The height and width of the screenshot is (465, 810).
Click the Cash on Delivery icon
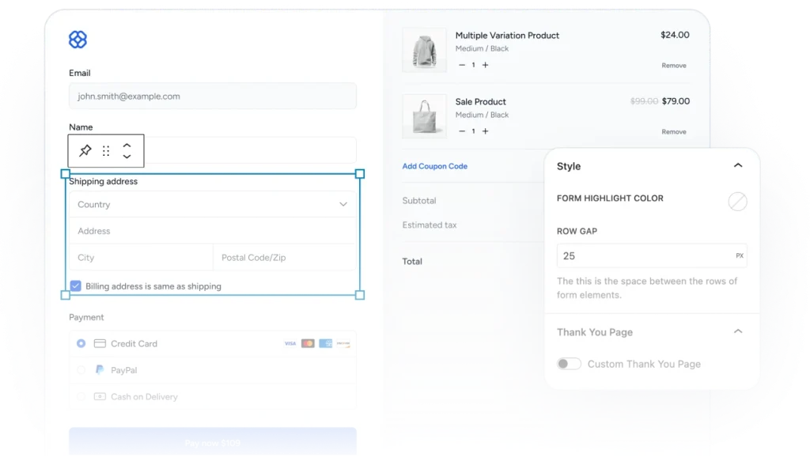tap(100, 397)
